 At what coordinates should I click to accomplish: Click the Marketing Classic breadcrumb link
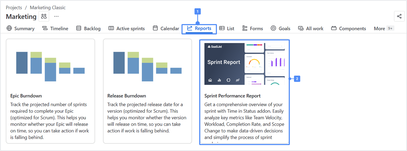click(x=48, y=8)
